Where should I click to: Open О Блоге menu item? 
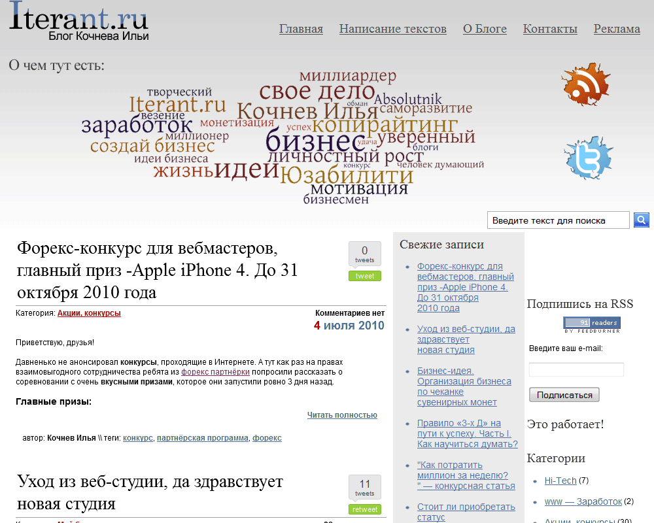click(485, 29)
